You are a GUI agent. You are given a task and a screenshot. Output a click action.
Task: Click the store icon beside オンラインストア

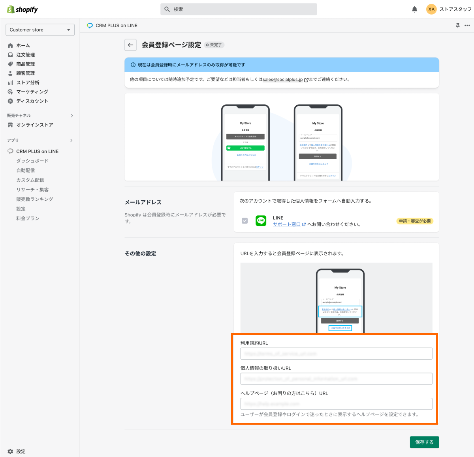click(x=10, y=125)
